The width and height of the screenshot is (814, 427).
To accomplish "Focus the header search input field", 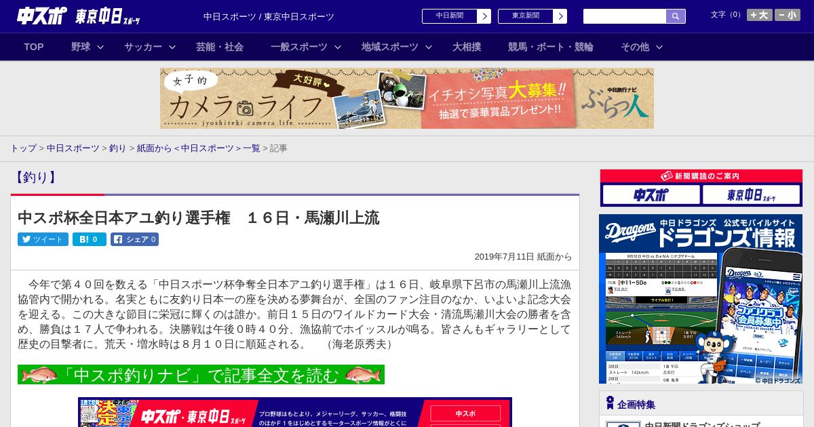I will point(625,16).
